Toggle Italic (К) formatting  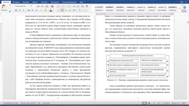[x=20, y=10]
